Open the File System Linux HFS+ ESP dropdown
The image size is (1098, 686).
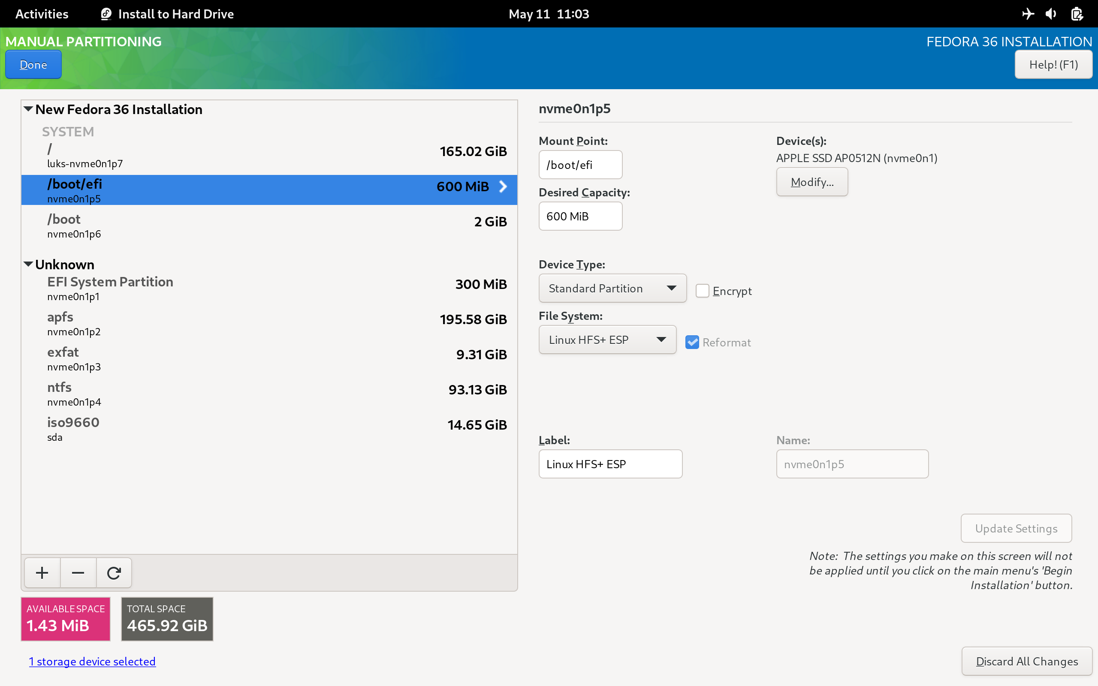[x=607, y=340]
